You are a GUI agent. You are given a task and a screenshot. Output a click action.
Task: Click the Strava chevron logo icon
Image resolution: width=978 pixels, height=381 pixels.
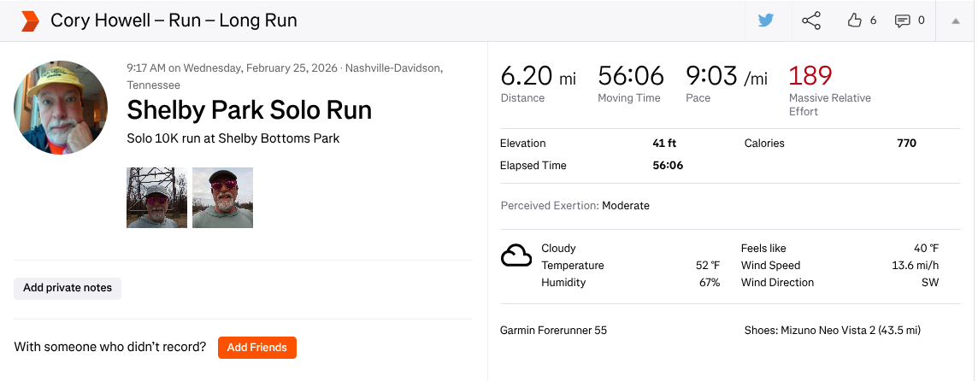(x=30, y=21)
